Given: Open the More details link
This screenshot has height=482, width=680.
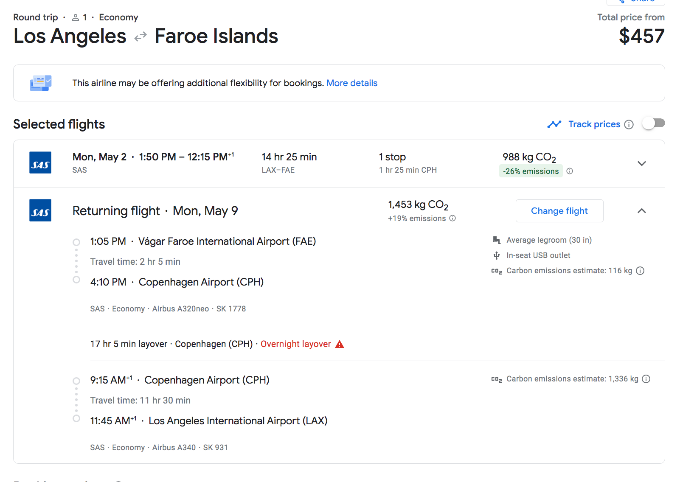Looking at the screenshot, I should point(352,83).
